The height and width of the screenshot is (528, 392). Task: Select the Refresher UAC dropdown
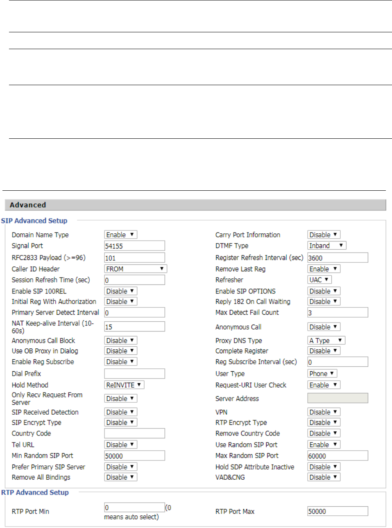[319, 280]
